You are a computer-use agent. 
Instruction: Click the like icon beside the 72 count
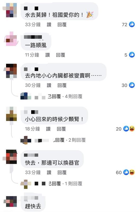(132, 24)
